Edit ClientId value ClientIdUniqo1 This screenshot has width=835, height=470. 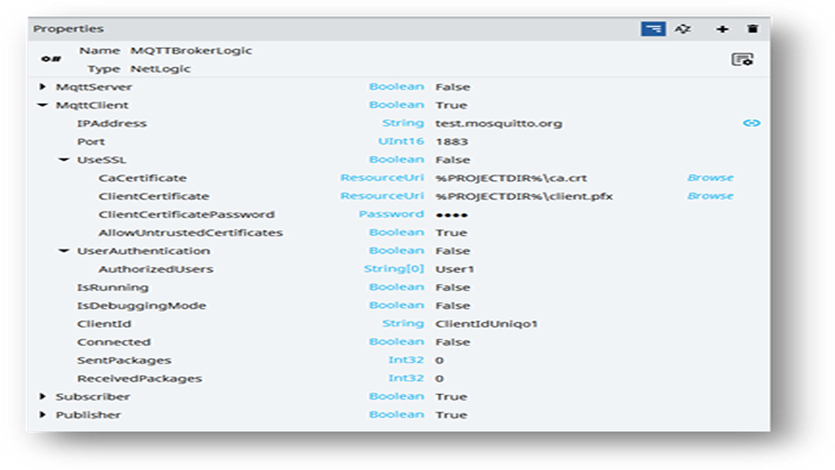click(486, 324)
